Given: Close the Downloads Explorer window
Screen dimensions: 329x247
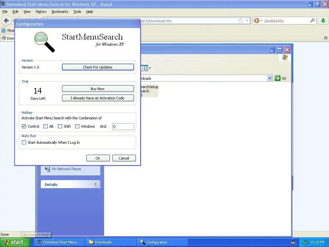Looking at the screenshot, I should (x=287, y=50).
